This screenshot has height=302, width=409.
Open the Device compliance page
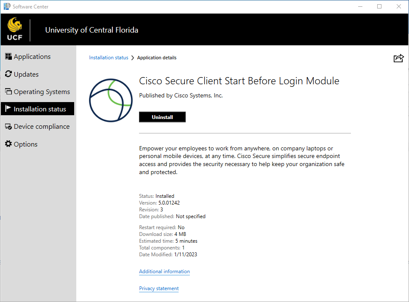click(38, 126)
